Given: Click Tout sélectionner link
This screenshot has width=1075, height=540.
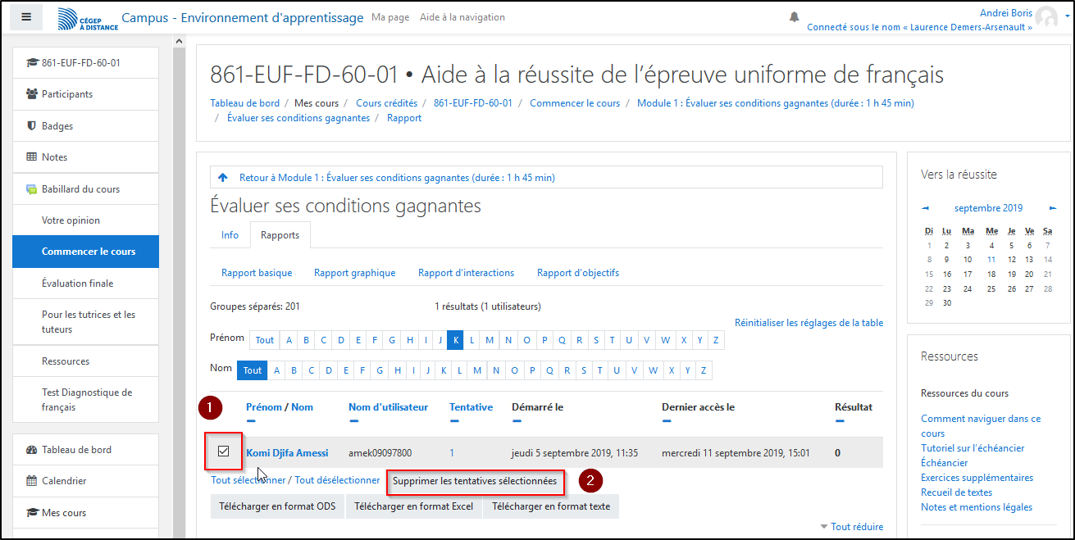Looking at the screenshot, I should 248,480.
